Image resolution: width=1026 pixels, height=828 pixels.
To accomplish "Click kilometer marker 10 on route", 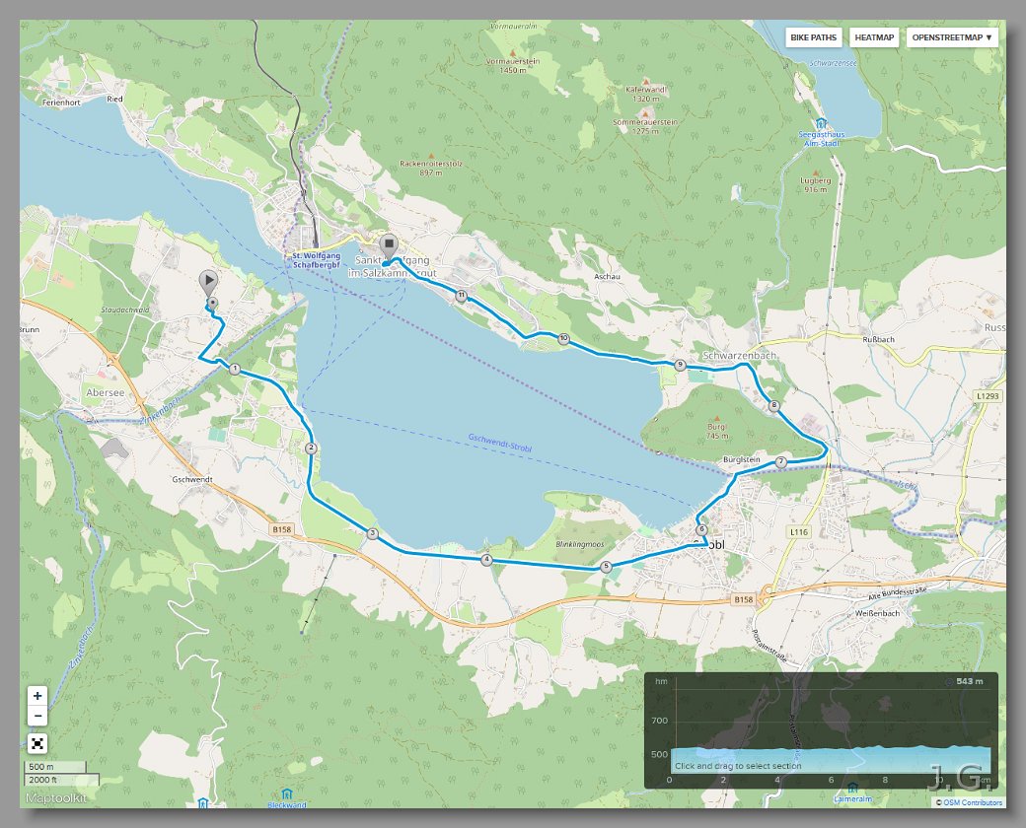I will (x=563, y=339).
